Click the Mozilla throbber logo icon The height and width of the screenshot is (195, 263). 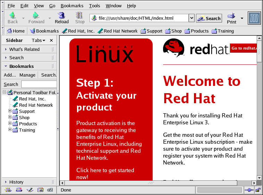pos(254,18)
